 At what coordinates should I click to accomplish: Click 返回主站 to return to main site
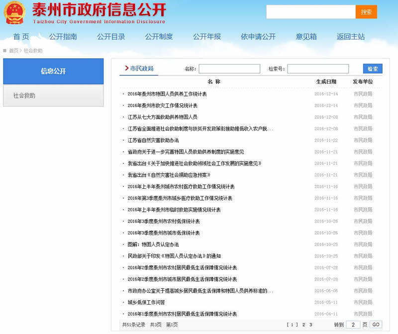[x=351, y=37]
